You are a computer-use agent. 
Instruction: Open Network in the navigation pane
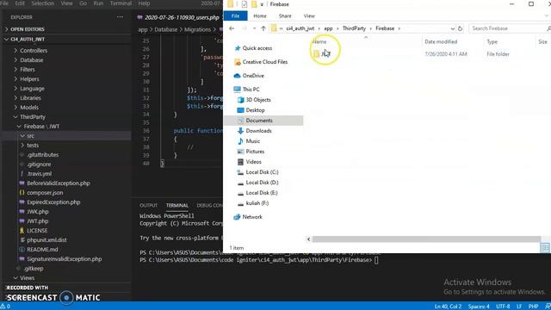point(252,217)
